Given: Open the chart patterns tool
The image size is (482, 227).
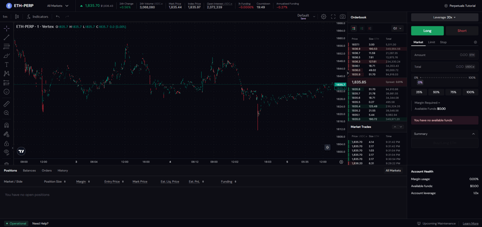Looking at the screenshot, I should (x=6, y=73).
